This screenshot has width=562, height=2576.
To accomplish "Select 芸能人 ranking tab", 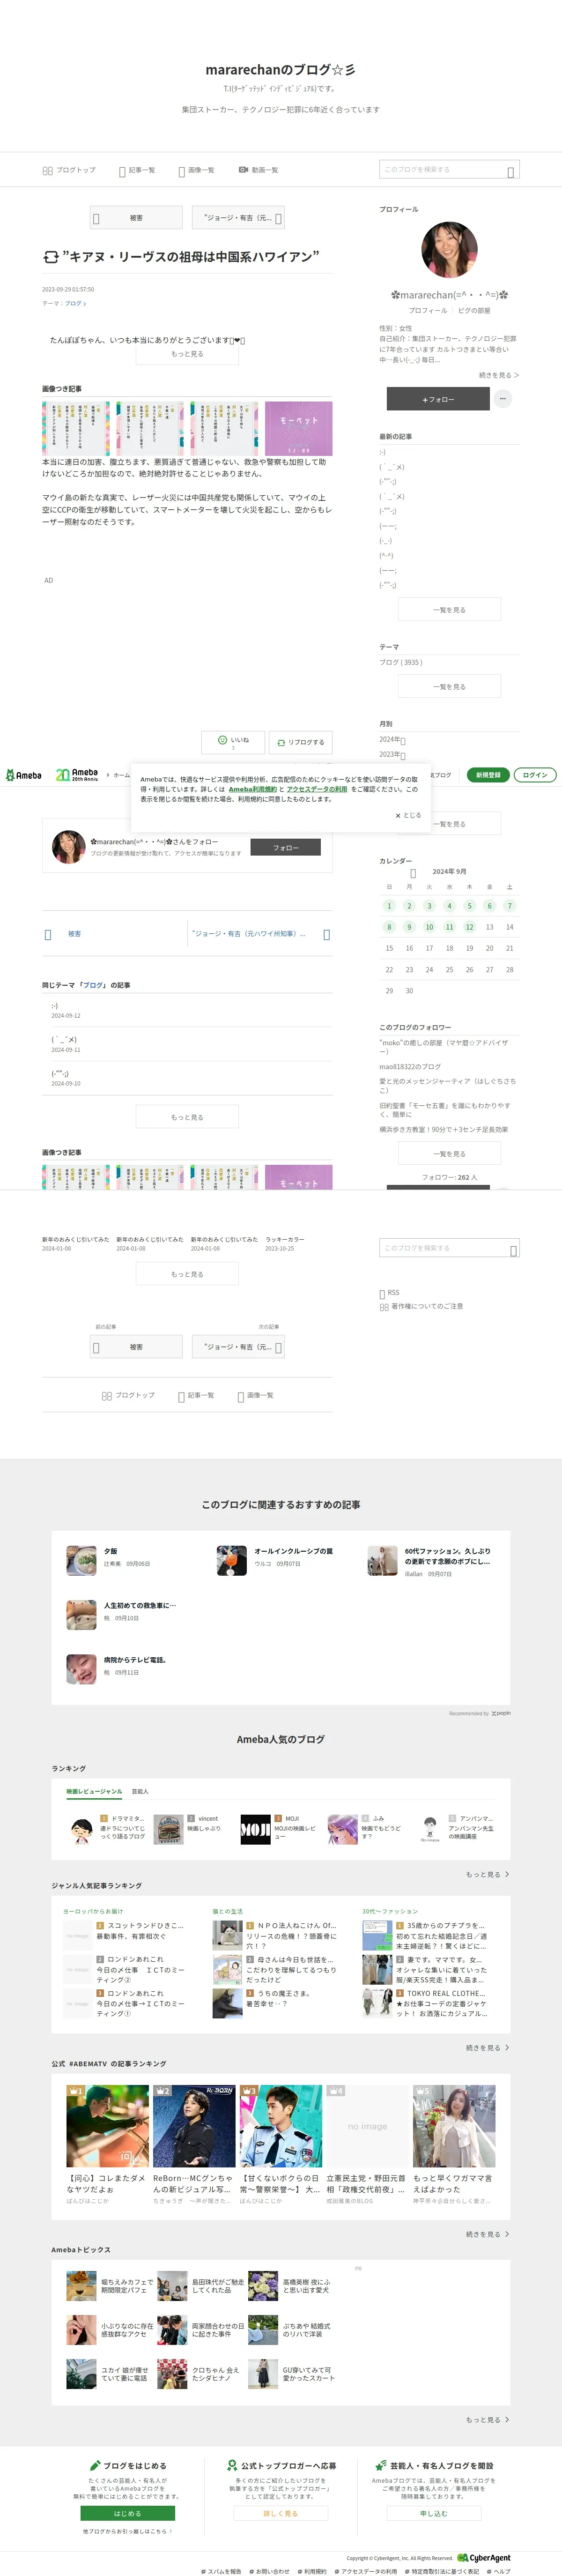I will pos(140,1791).
